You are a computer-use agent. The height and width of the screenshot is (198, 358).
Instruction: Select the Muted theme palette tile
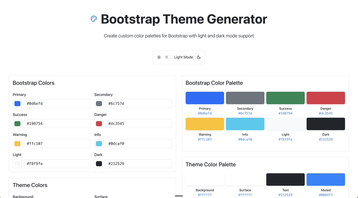pos(326,179)
